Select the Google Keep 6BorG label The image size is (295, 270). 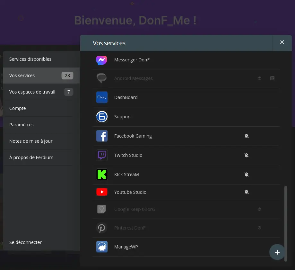(x=135, y=209)
